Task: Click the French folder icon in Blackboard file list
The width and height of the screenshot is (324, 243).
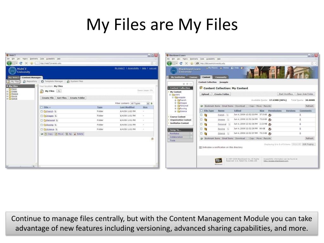Action: pos(206,115)
